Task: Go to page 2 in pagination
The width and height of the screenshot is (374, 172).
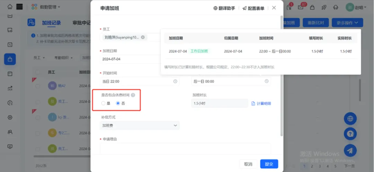Action: click(x=312, y=166)
